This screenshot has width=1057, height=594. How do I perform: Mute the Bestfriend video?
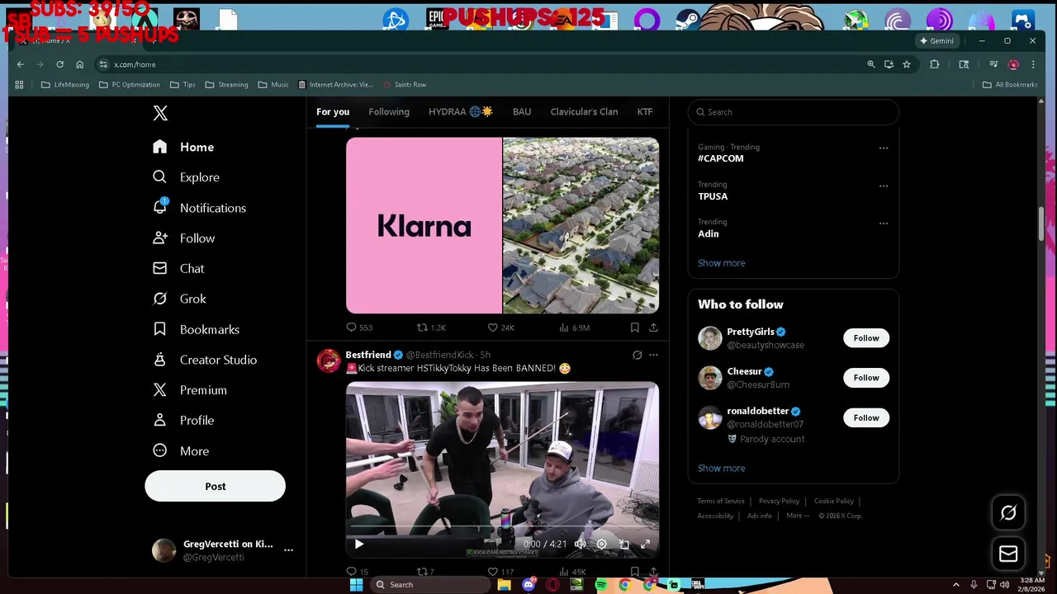pos(580,544)
